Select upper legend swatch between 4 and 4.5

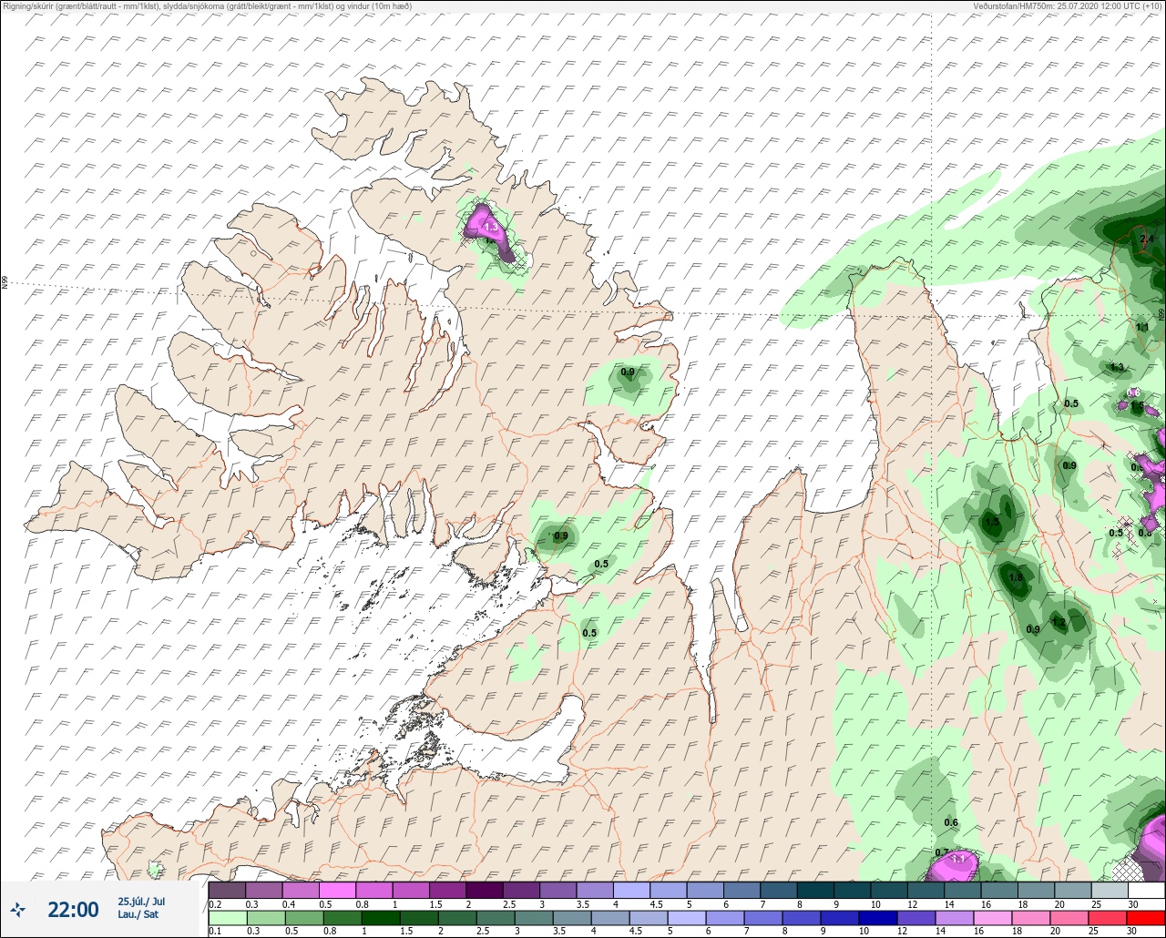[631, 890]
